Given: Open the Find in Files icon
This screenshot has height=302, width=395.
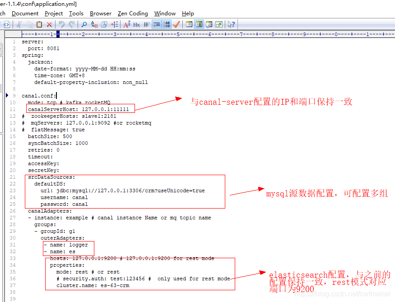Looking at the screenshot, I should (x=104, y=24).
